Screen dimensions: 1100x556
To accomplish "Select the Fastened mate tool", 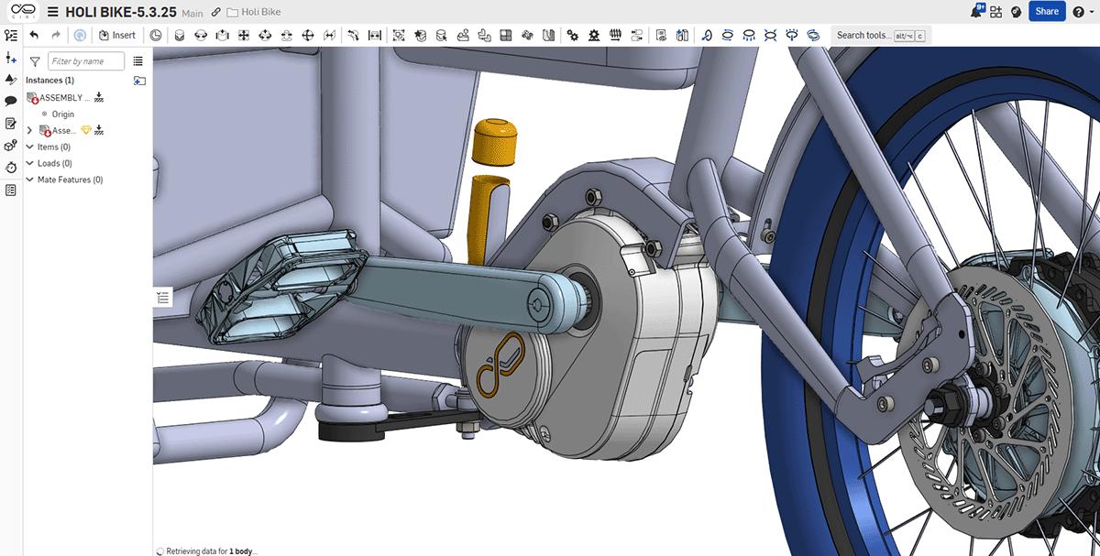I will coord(180,35).
